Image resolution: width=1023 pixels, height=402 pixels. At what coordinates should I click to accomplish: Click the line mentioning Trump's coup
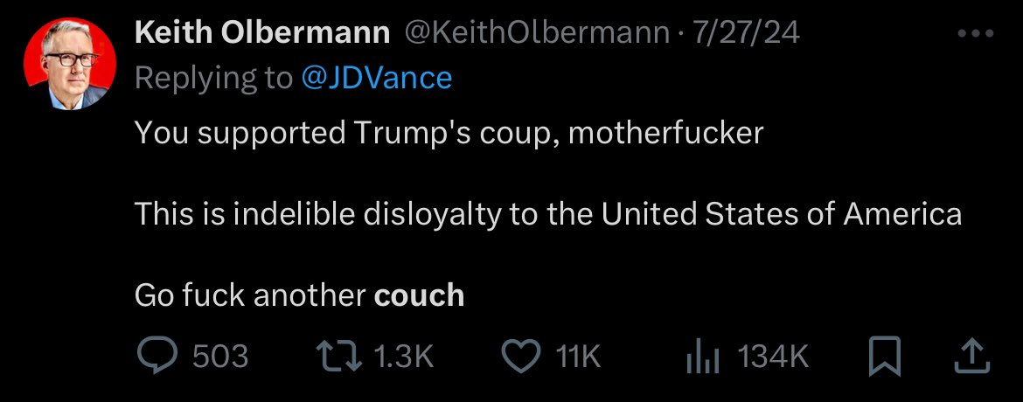449,133
